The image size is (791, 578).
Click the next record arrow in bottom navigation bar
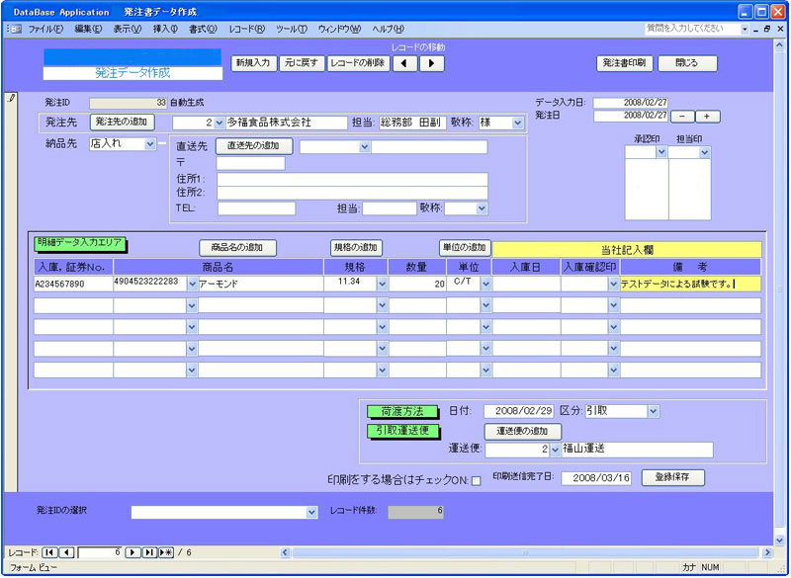132,552
